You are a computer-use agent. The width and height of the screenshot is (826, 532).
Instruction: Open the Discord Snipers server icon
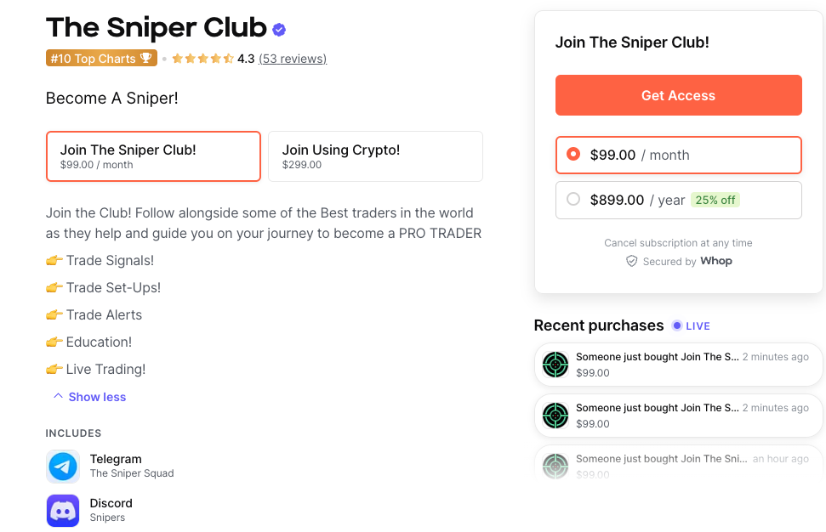(x=63, y=510)
